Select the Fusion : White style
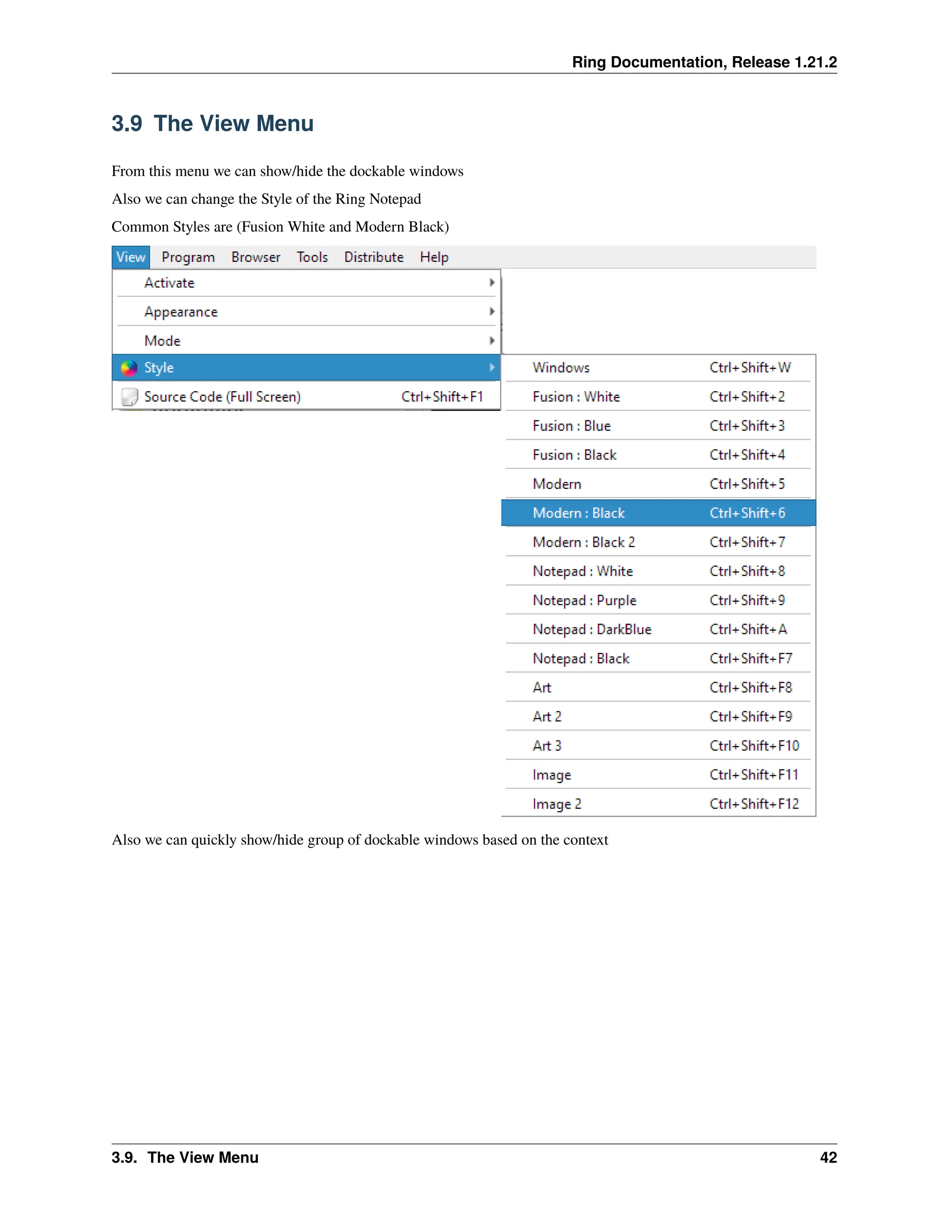Image resolution: width=949 pixels, height=1228 pixels. tap(576, 397)
